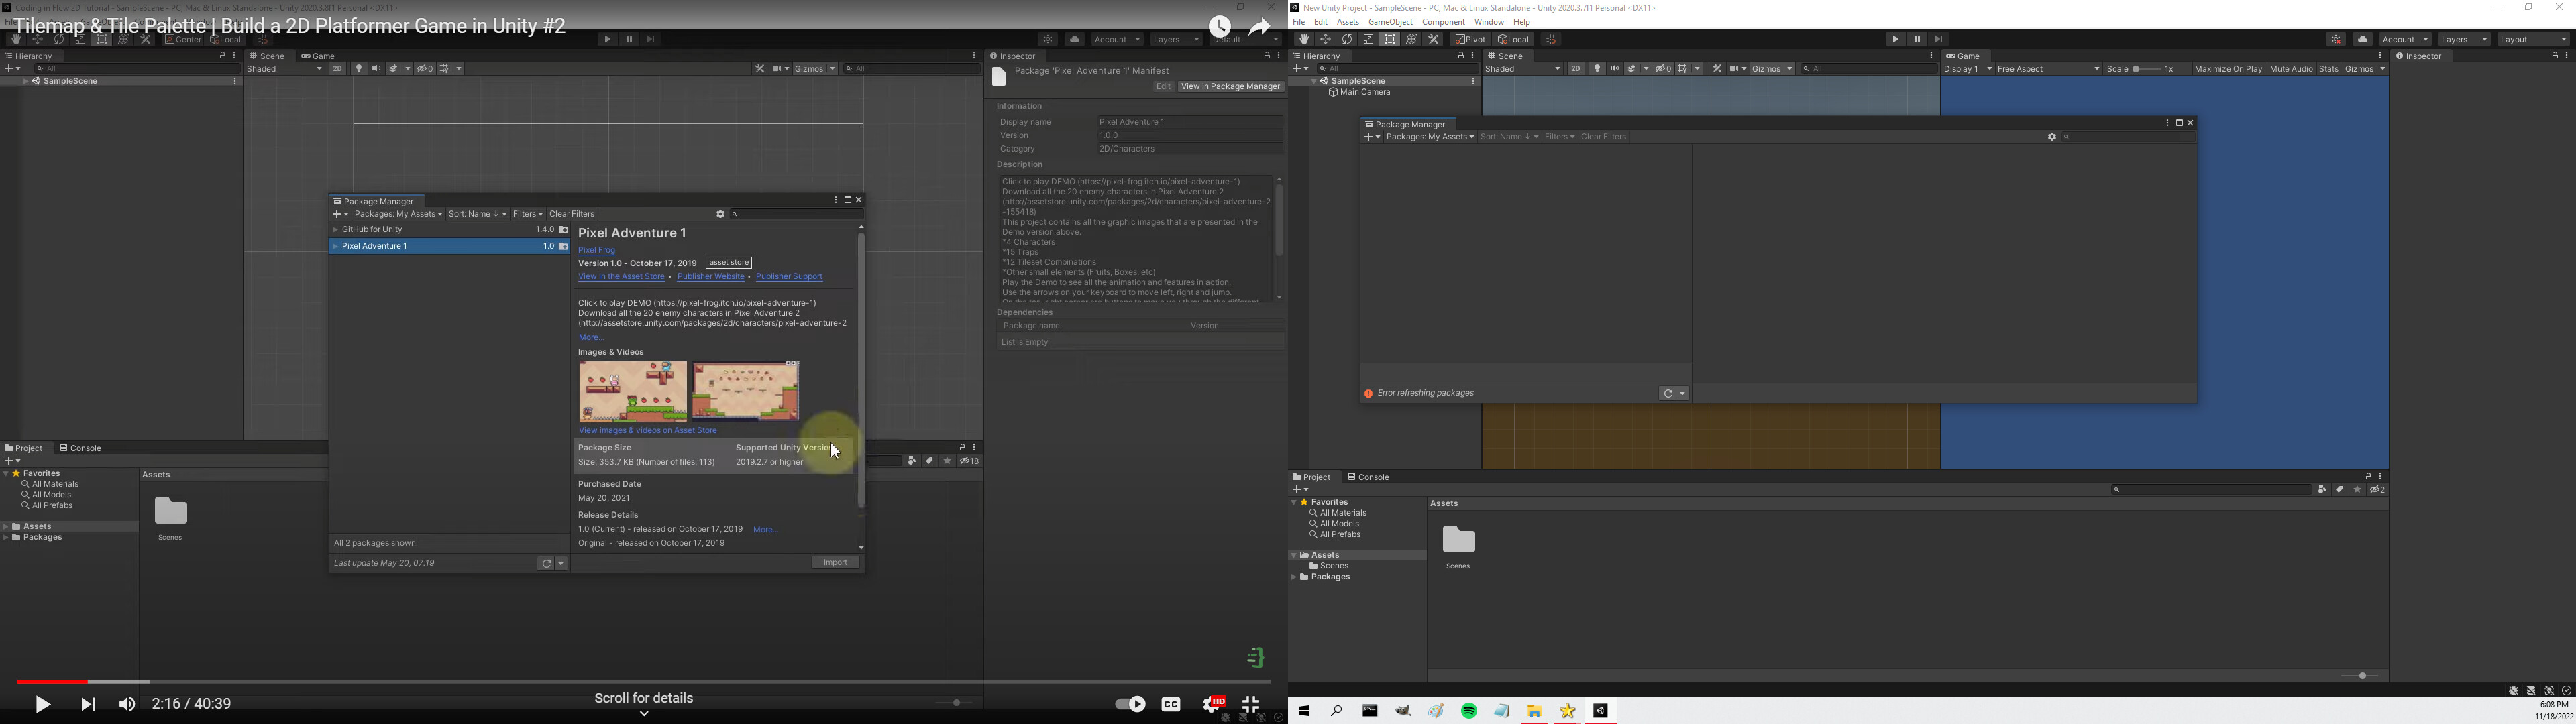Click the Import button for Pixel Adventure 1

pos(835,562)
